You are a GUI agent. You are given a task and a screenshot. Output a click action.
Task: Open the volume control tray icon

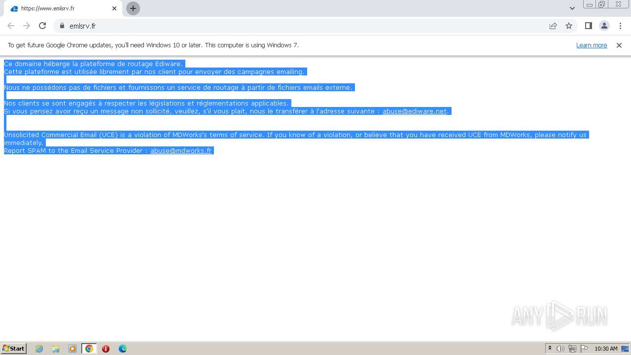561,349
